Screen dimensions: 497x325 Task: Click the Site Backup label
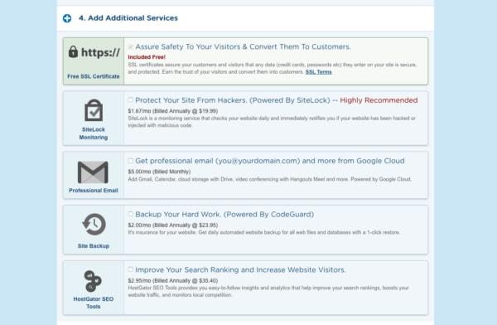[x=94, y=246]
